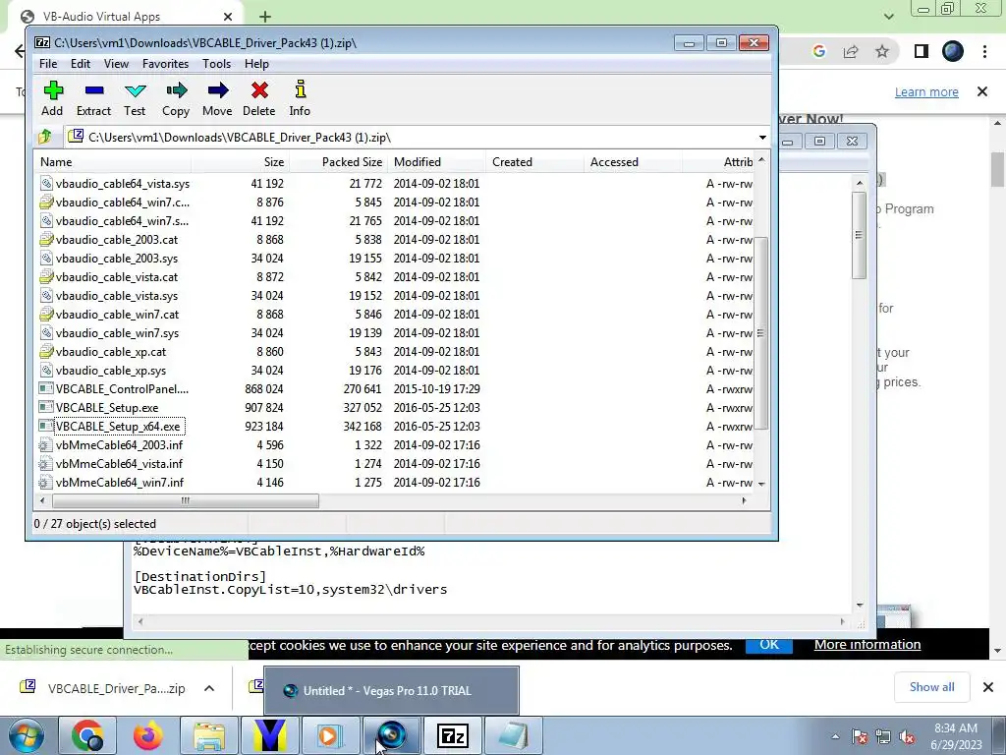Sort by Name column header
Image resolution: width=1006 pixels, height=755 pixels.
pyautogui.click(x=113, y=162)
